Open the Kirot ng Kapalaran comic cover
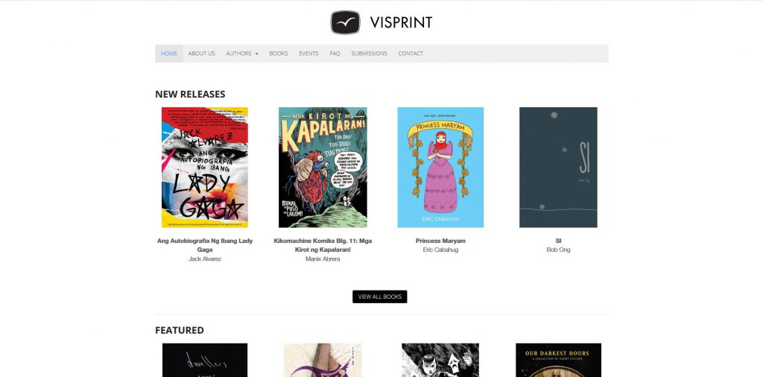Viewport: 763px width, 377px height. 323,168
